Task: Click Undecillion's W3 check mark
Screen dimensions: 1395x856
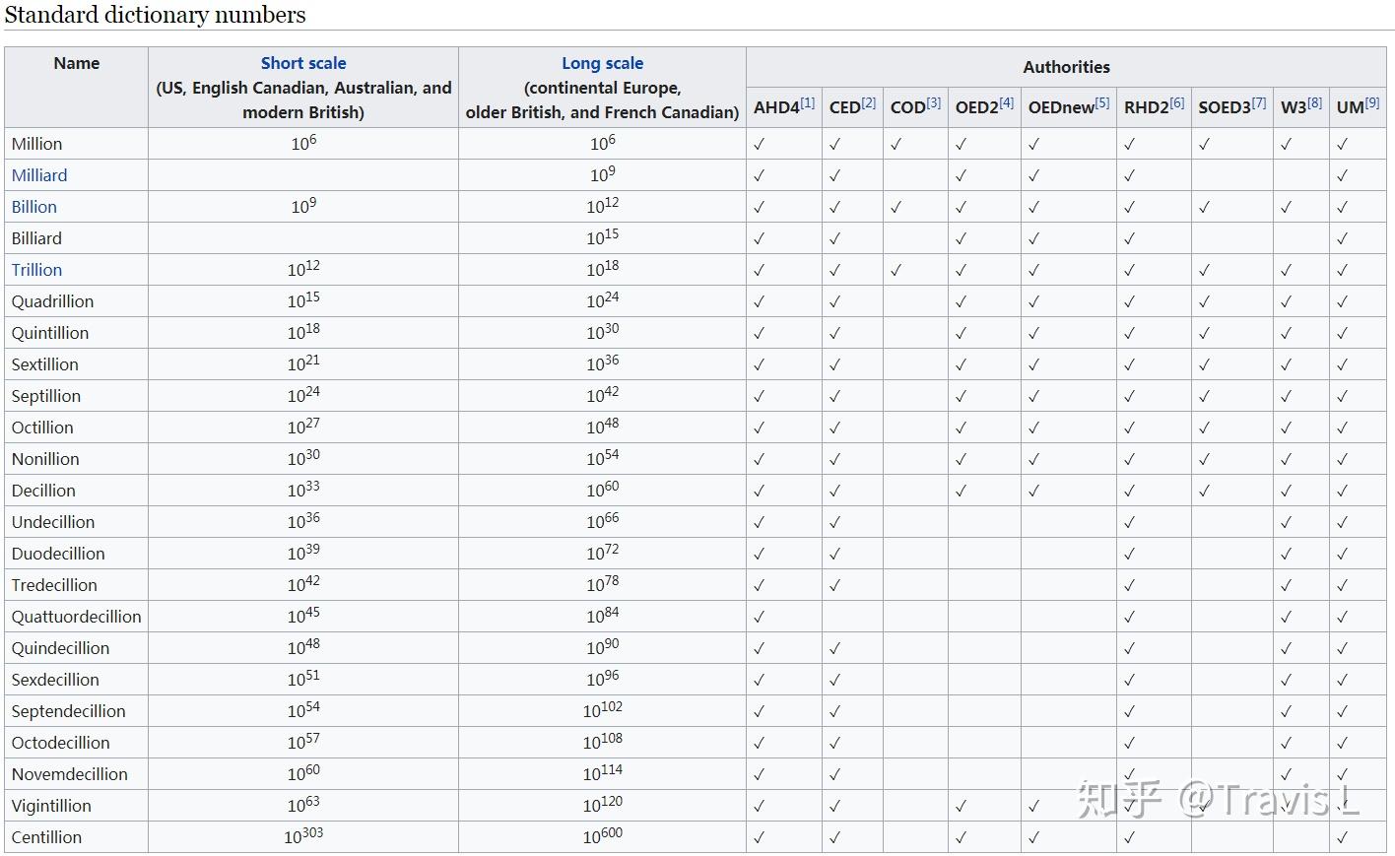Action: click(x=1286, y=522)
